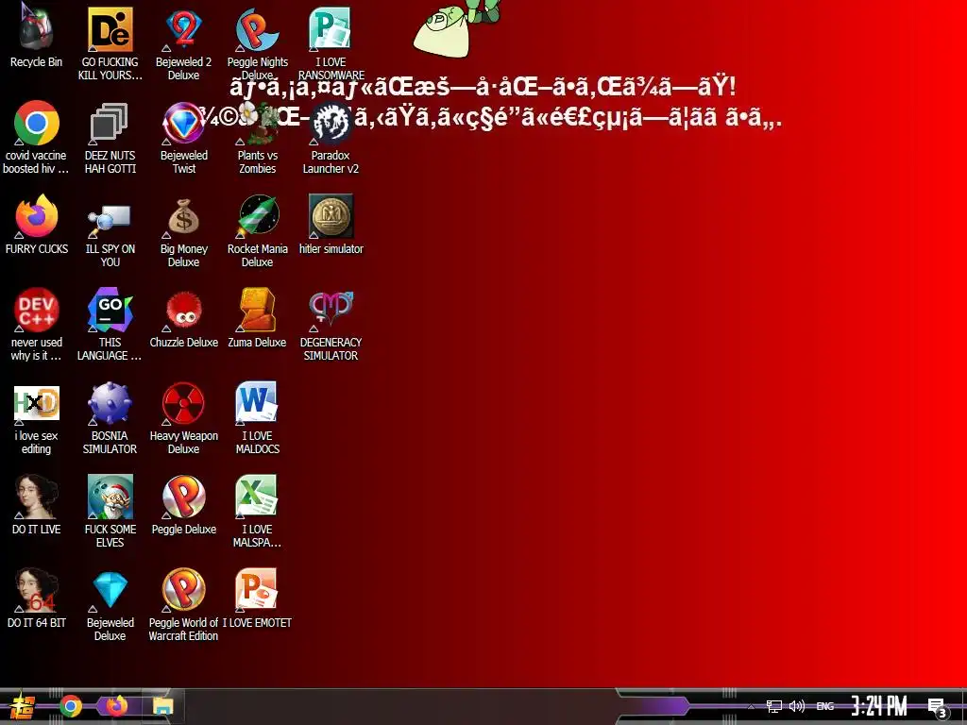This screenshot has width=967, height=725.
Task: Launch Bejeweled Deluxe diamond icon
Action: [x=110, y=604]
